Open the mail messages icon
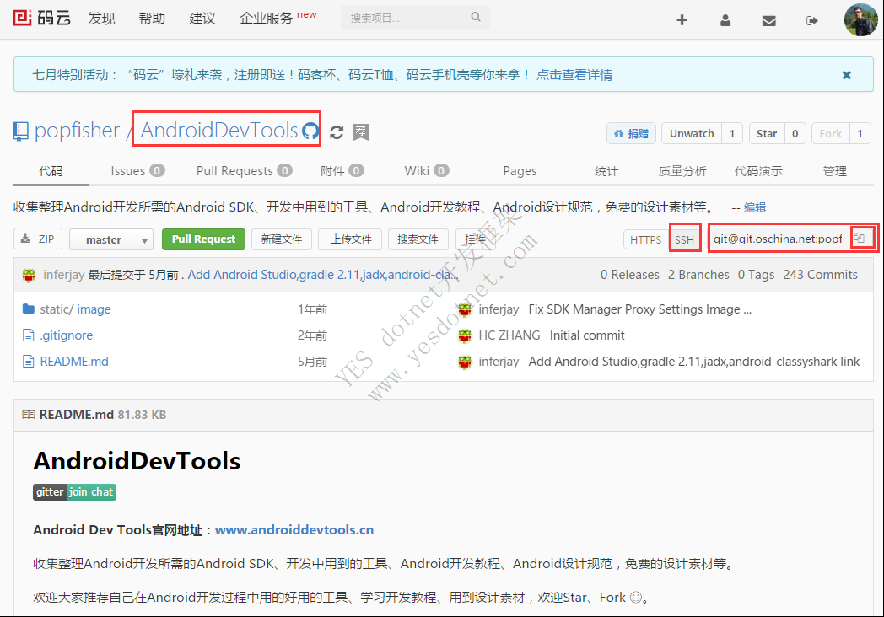 click(x=769, y=21)
